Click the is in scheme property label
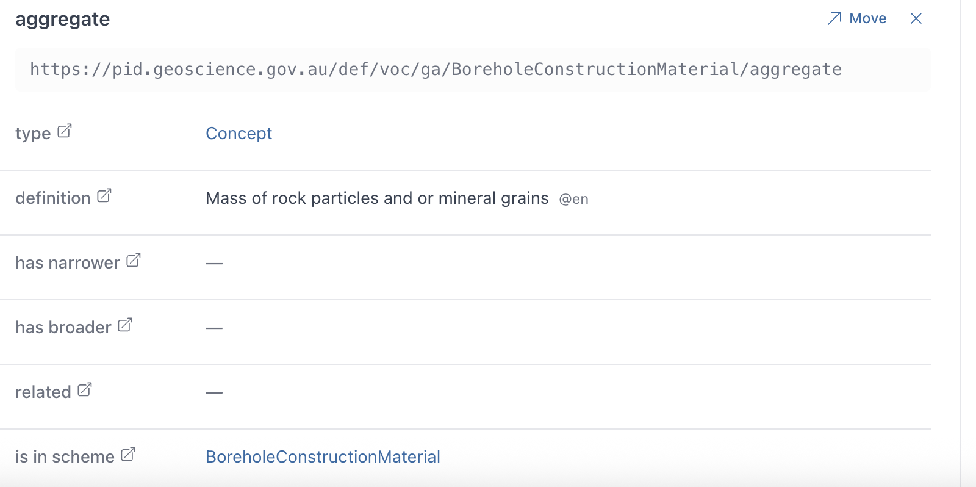Image resolution: width=976 pixels, height=487 pixels. 65,456
